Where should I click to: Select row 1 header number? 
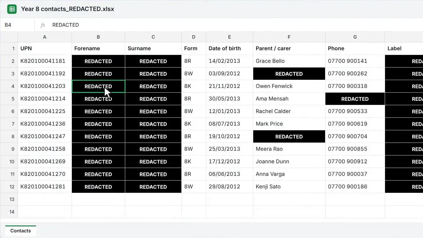pos(9,49)
